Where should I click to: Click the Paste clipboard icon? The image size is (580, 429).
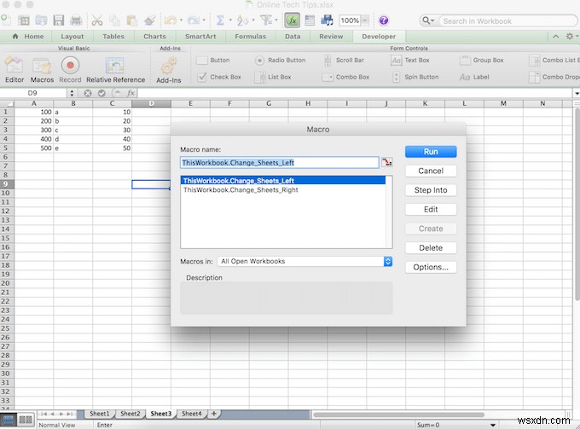click(x=131, y=20)
